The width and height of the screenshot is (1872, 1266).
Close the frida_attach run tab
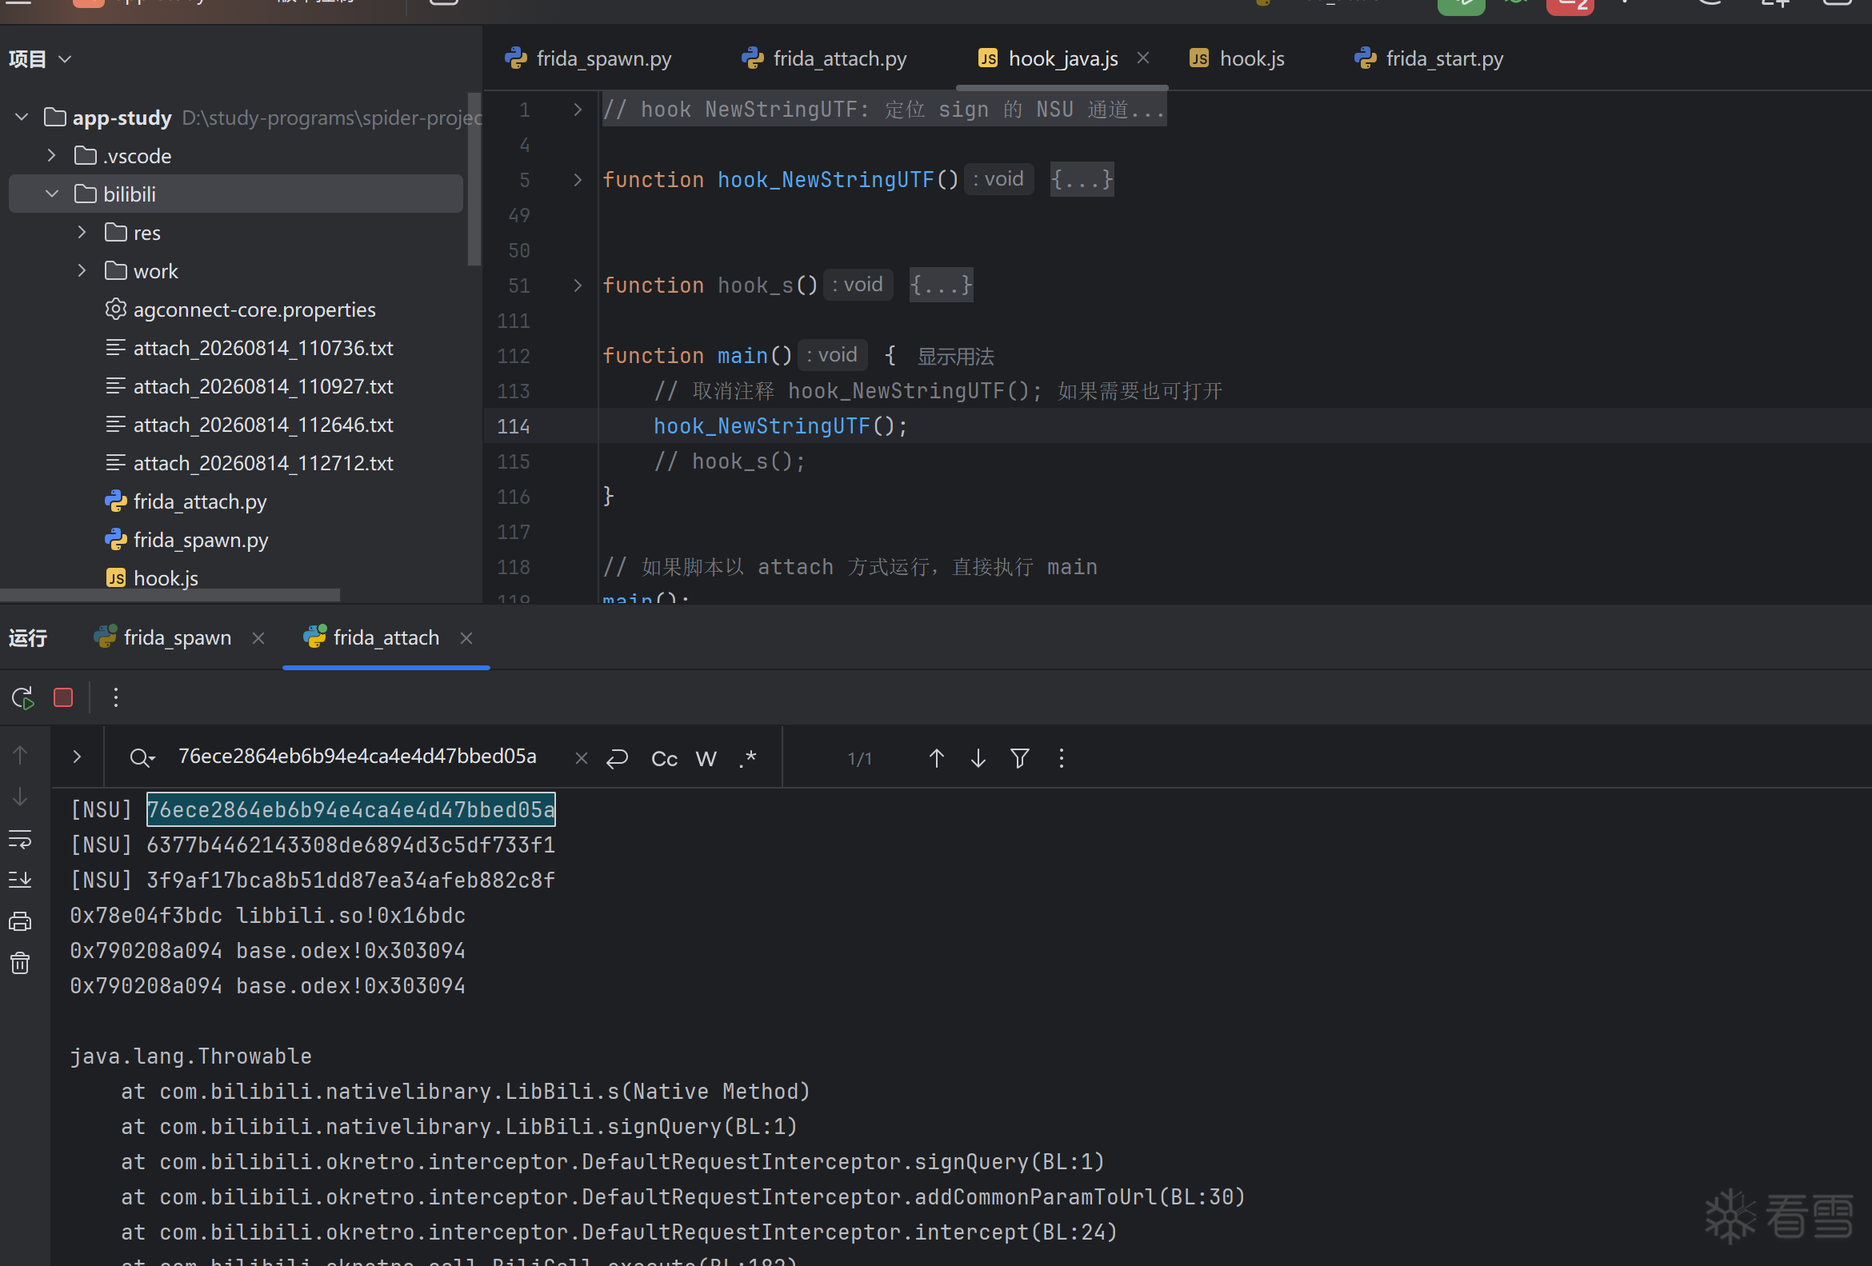[x=466, y=638]
